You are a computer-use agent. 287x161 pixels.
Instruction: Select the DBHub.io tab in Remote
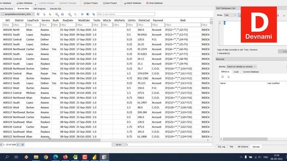click(x=225, y=72)
